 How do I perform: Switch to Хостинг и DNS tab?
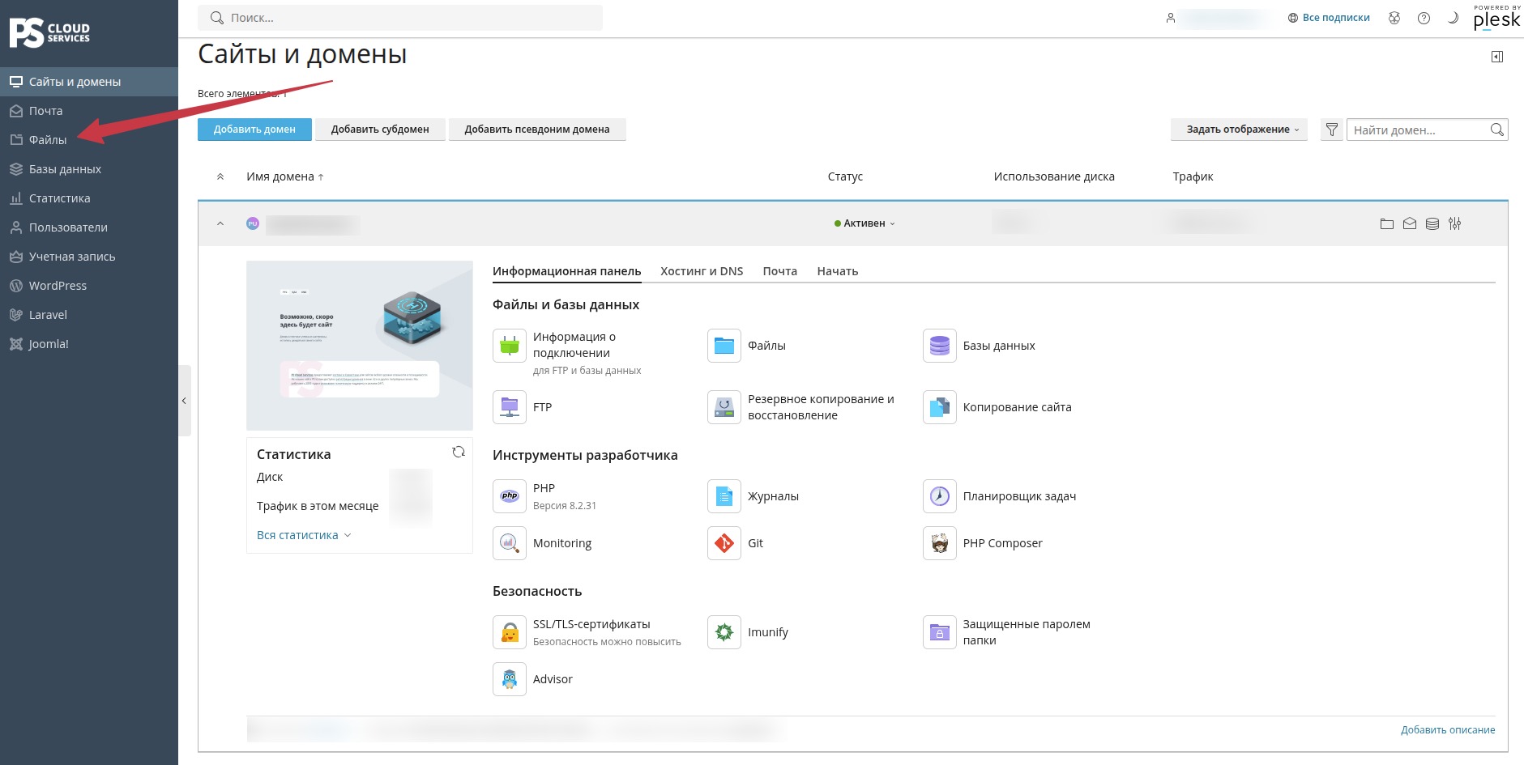(702, 271)
